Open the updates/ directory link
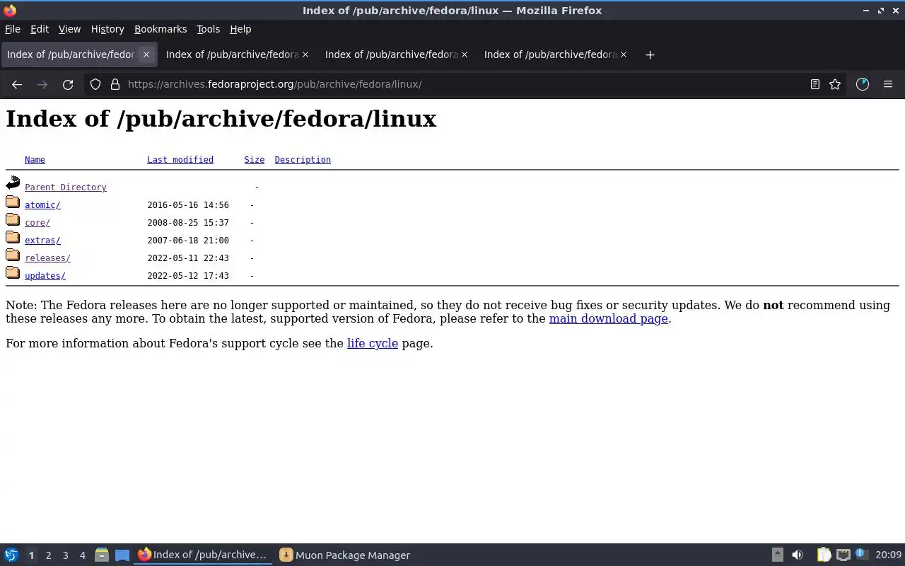The width and height of the screenshot is (905, 566). 45,276
